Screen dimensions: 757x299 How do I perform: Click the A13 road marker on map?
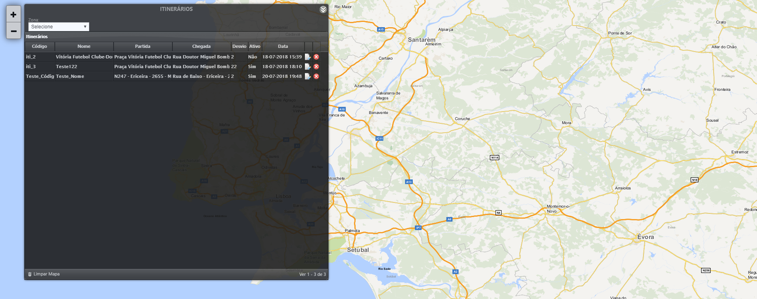409,182
